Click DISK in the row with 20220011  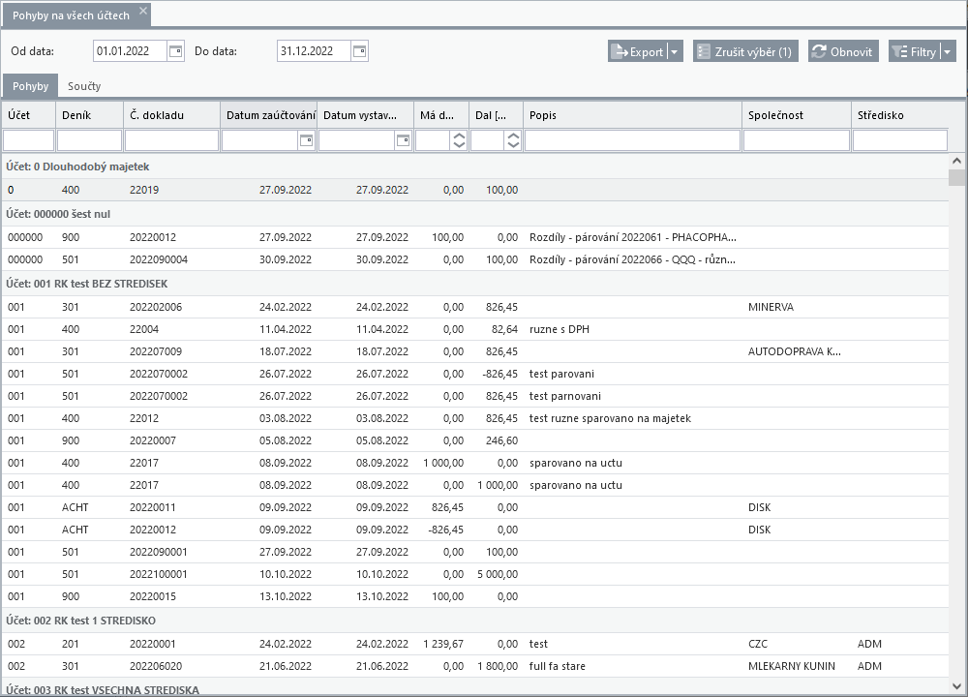tap(759, 507)
